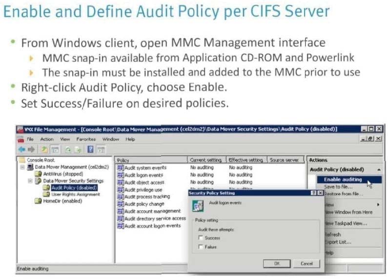The width and height of the screenshot is (388, 279).
Task: Check the Success checkbox
Action: (201, 238)
